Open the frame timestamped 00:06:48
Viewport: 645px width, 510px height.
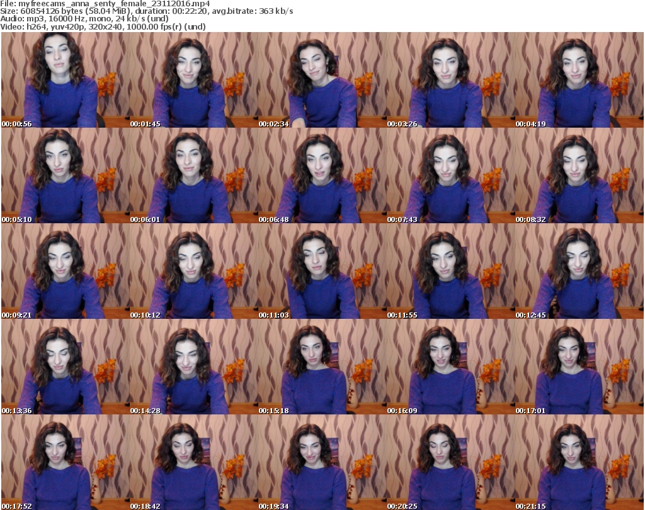(x=322, y=175)
